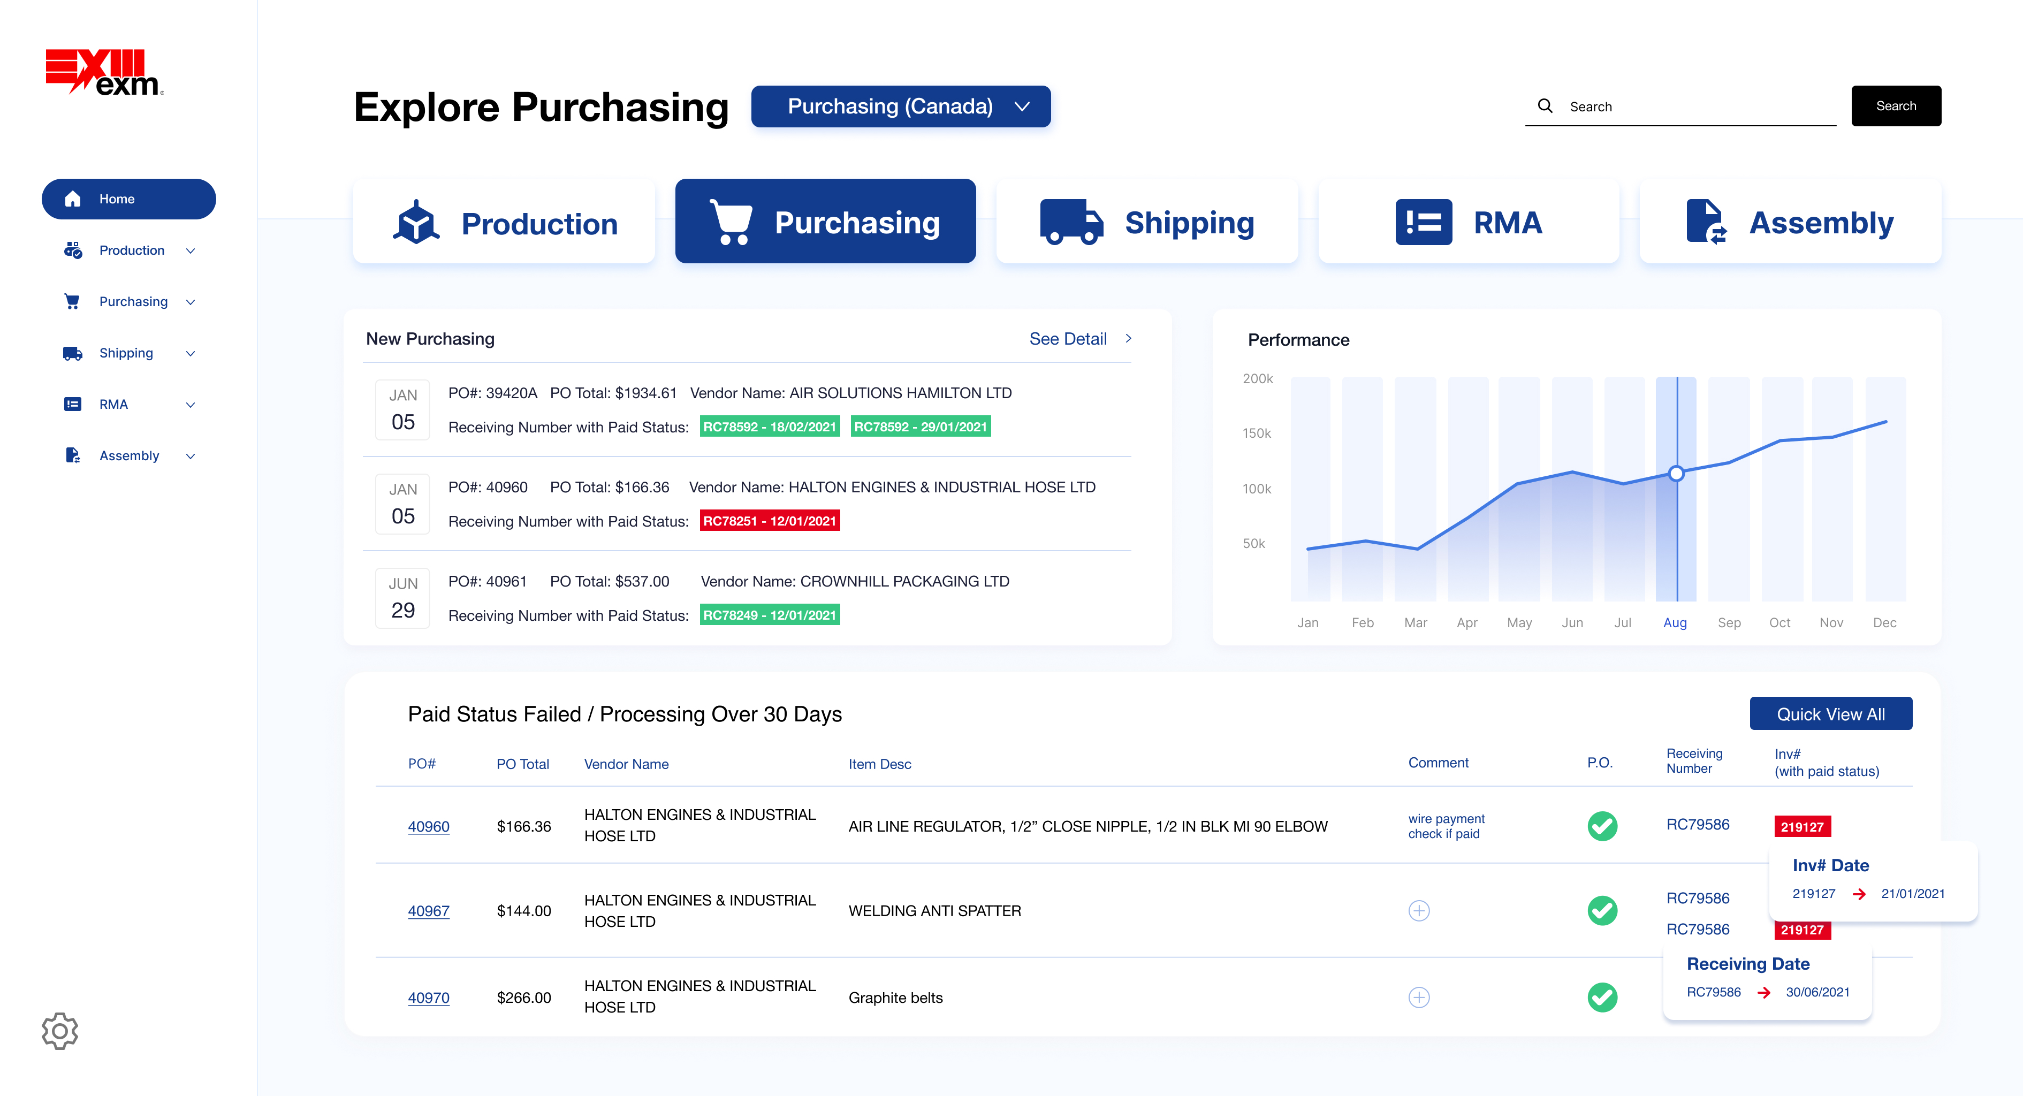
Task: Switch to the Shipping tab
Action: [1146, 222]
